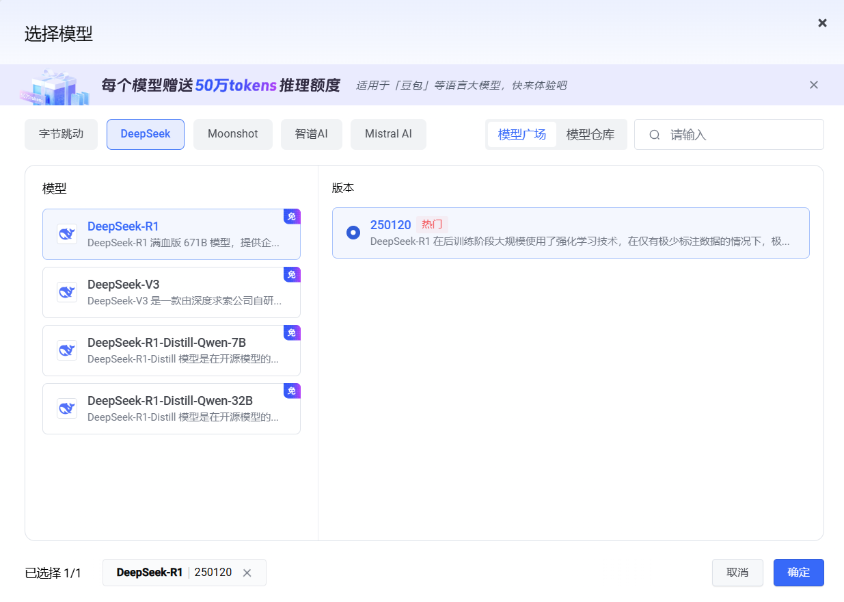Click the 免 badge on DeepSeek-R1
The image size is (844, 602).
[292, 217]
